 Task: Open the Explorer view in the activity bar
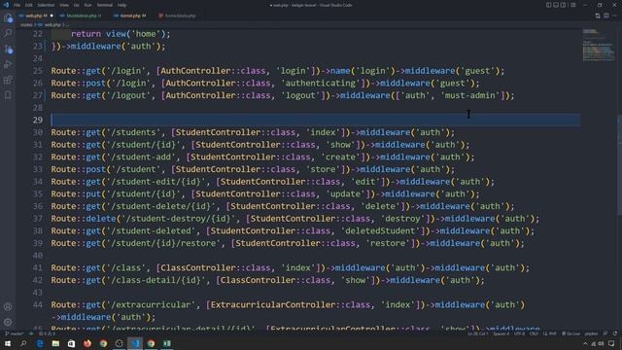(x=8, y=17)
